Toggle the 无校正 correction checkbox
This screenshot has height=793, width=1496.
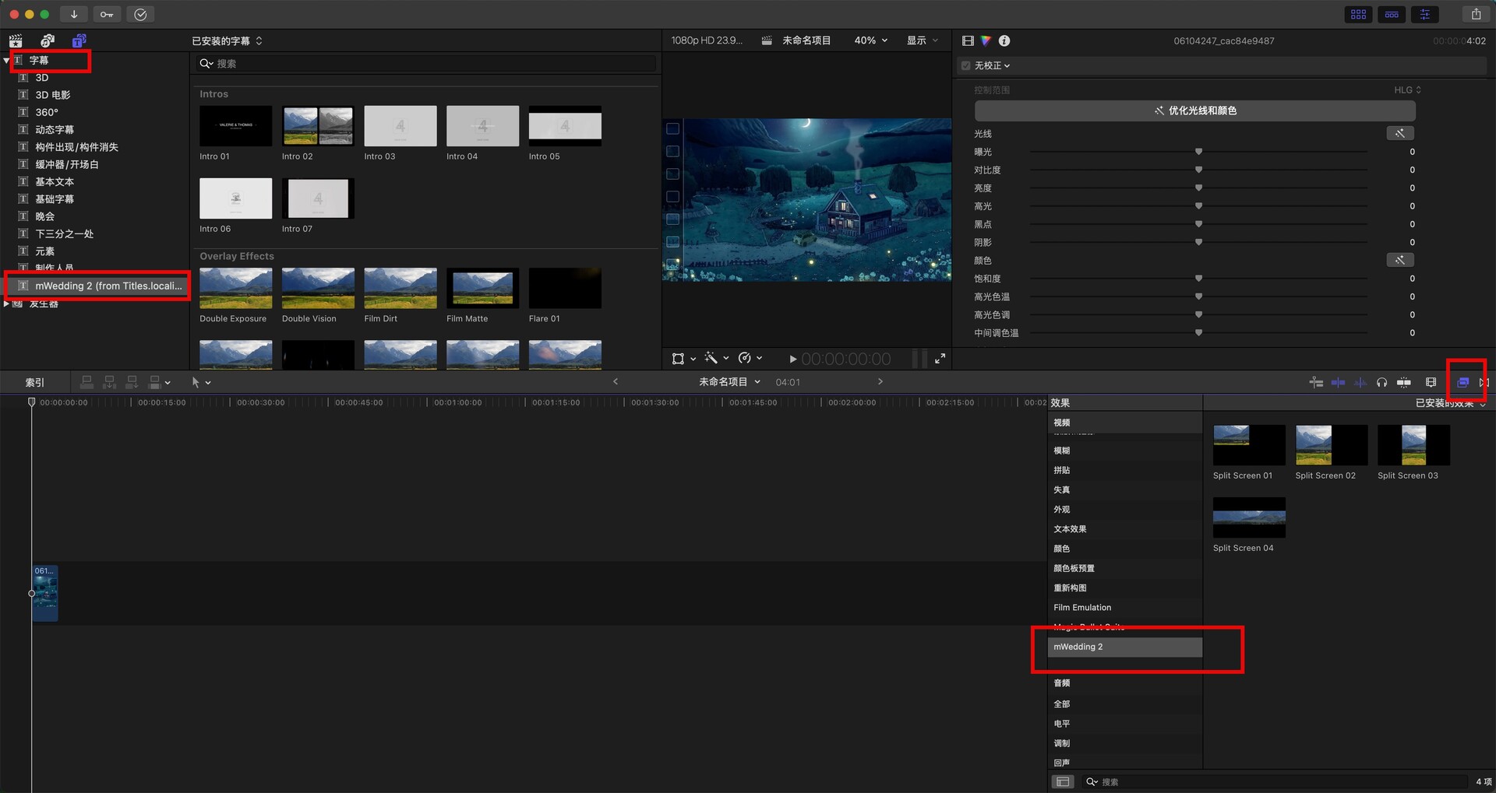966,65
